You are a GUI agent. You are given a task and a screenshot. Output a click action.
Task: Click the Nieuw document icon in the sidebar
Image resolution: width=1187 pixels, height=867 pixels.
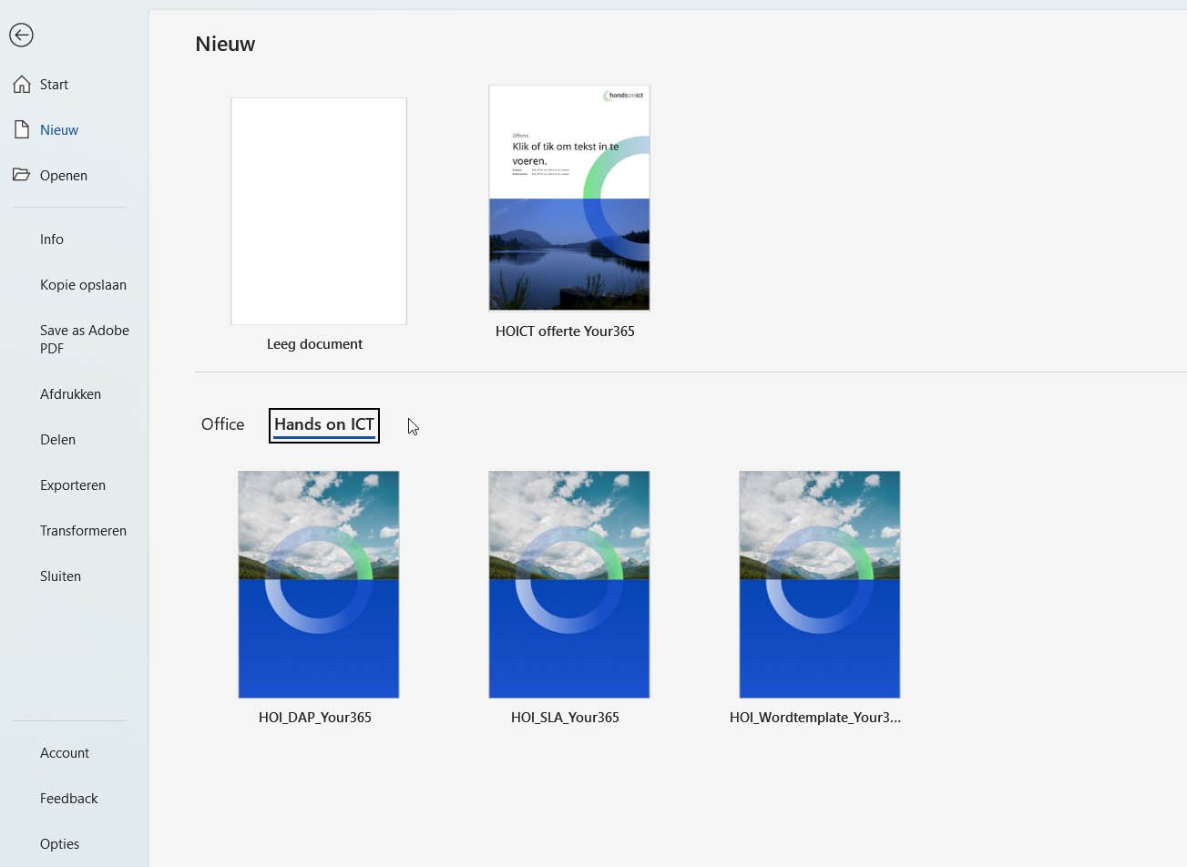(x=58, y=129)
